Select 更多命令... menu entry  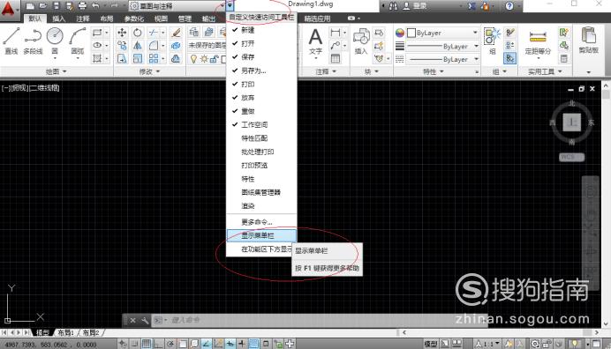[x=261, y=222]
